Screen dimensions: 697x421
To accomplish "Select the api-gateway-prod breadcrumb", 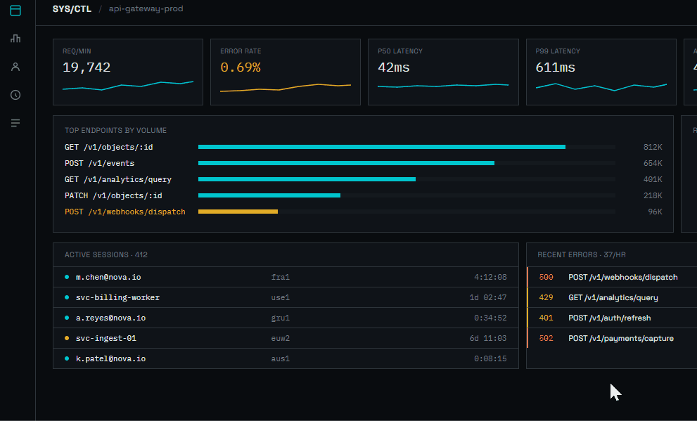I will (x=146, y=9).
